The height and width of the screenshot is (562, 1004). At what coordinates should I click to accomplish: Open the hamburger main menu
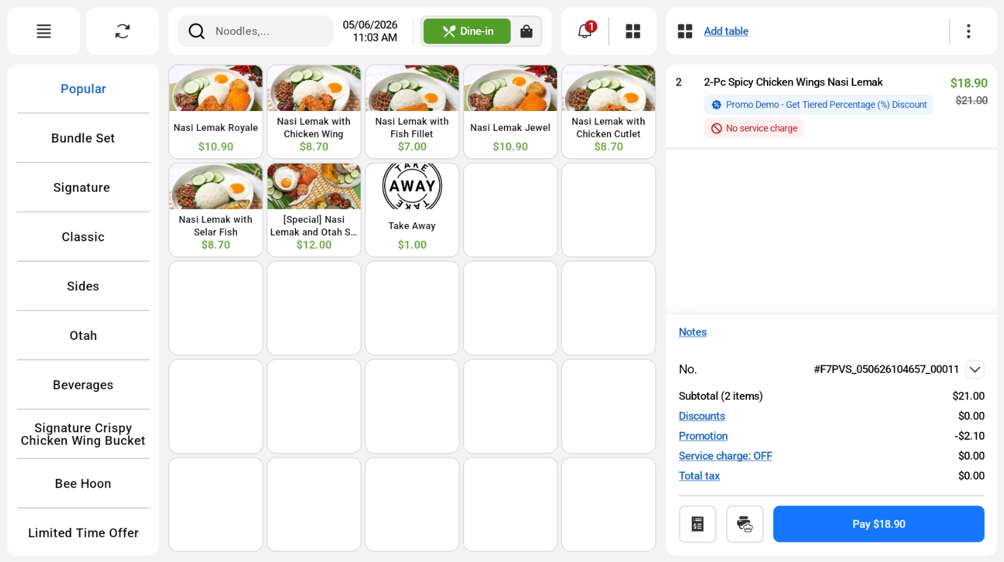(43, 31)
